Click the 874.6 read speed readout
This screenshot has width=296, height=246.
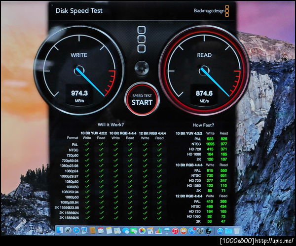[204, 93]
